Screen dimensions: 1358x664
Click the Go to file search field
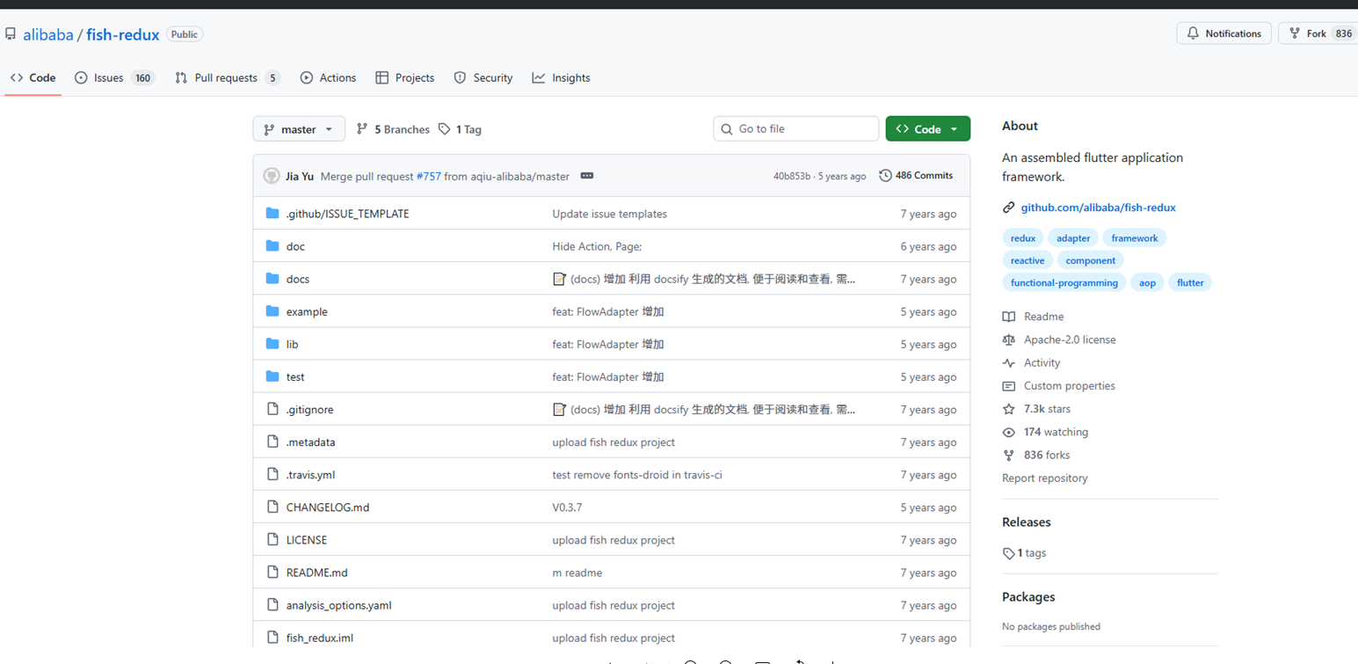pyautogui.click(x=796, y=129)
